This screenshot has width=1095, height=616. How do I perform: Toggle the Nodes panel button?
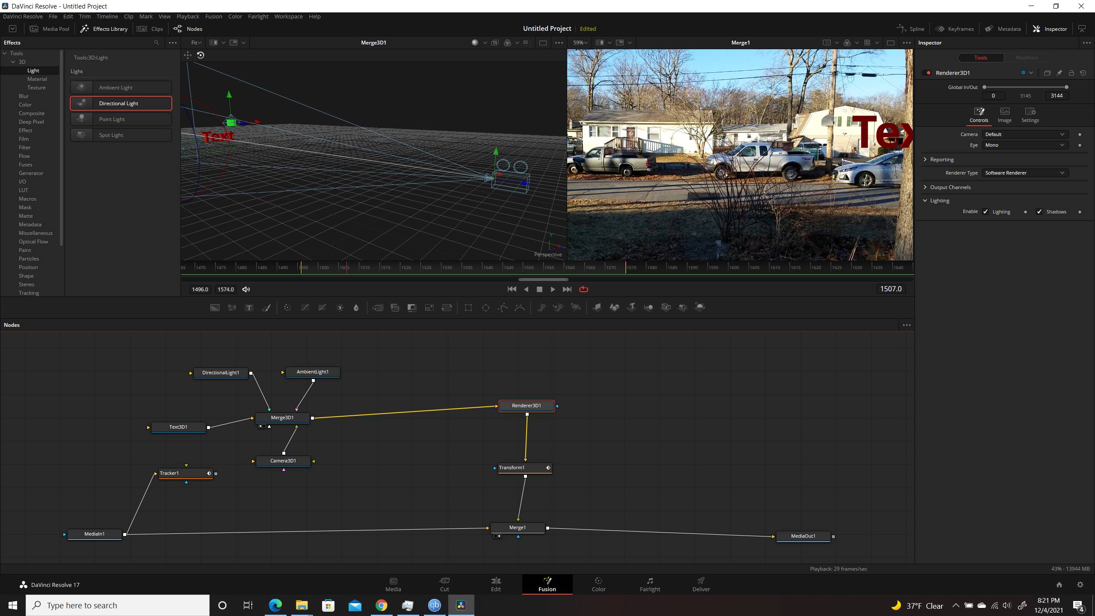[188, 29]
